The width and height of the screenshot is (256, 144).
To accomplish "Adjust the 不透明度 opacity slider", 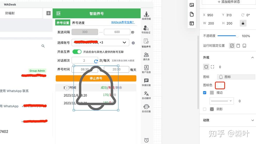I will [x=228, y=36].
